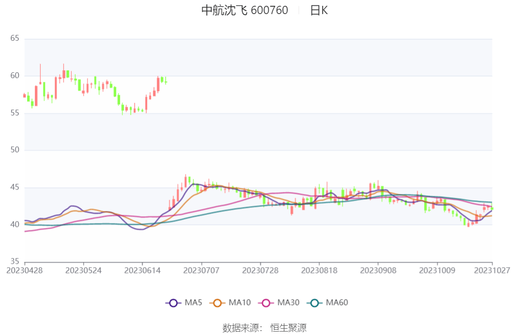Image resolution: width=529 pixels, height=334 pixels.
Task: Click the y-axis value 45
Action: [x=15, y=187]
